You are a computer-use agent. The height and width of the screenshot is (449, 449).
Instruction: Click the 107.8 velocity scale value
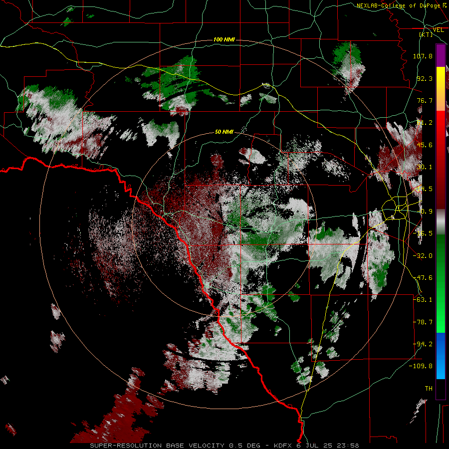423,56
